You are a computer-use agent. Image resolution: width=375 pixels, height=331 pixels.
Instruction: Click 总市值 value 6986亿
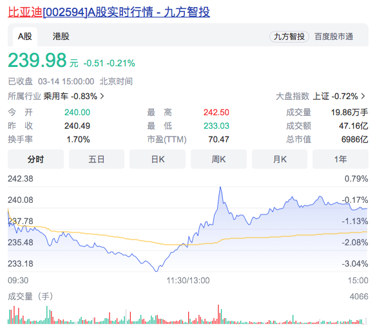(x=354, y=139)
